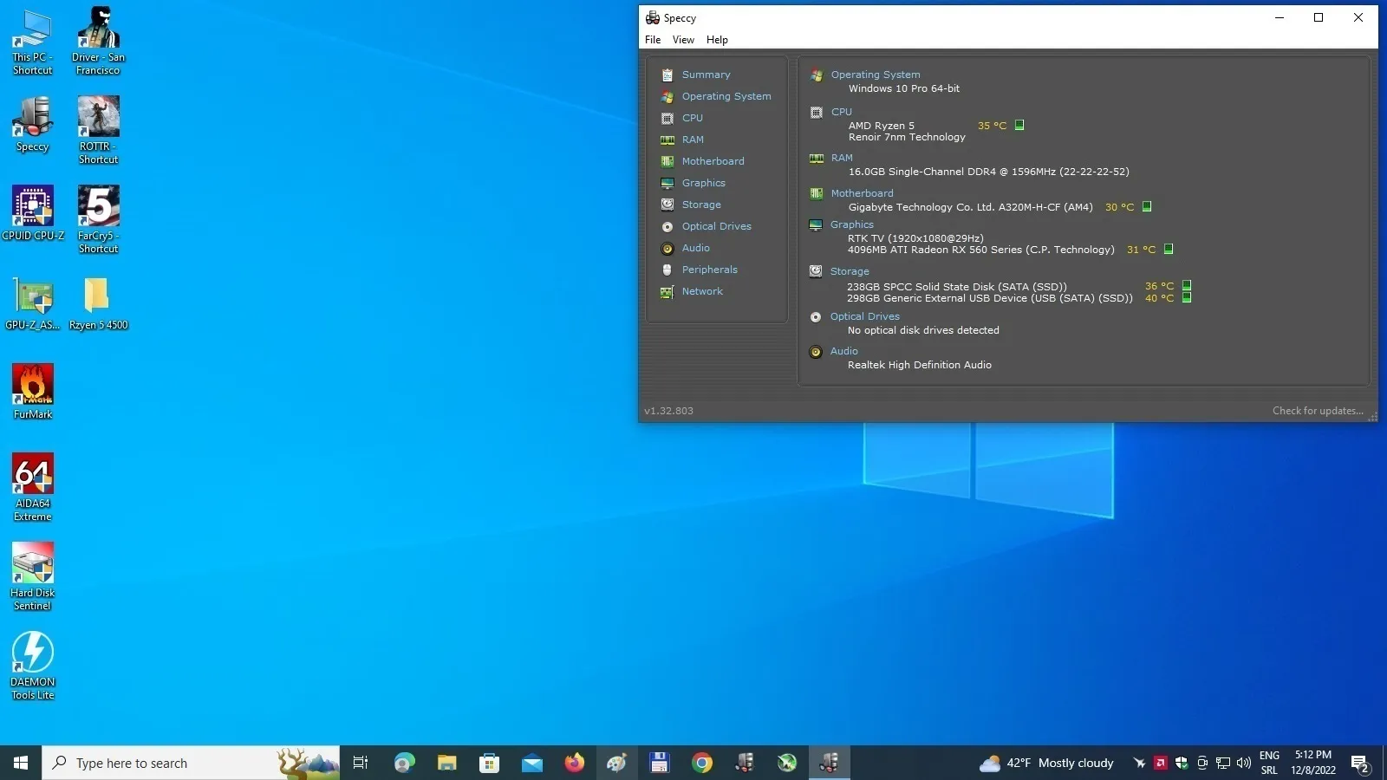Click the CPU heading in summary pane
The image size is (1387, 780).
tap(842, 112)
